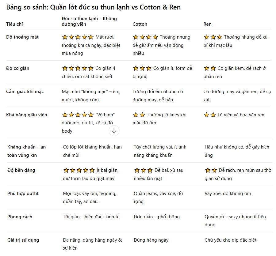This screenshot has height=256, width=276.
Task: Click the "Phong cách" row label
Action: pyautogui.click(x=20, y=216)
